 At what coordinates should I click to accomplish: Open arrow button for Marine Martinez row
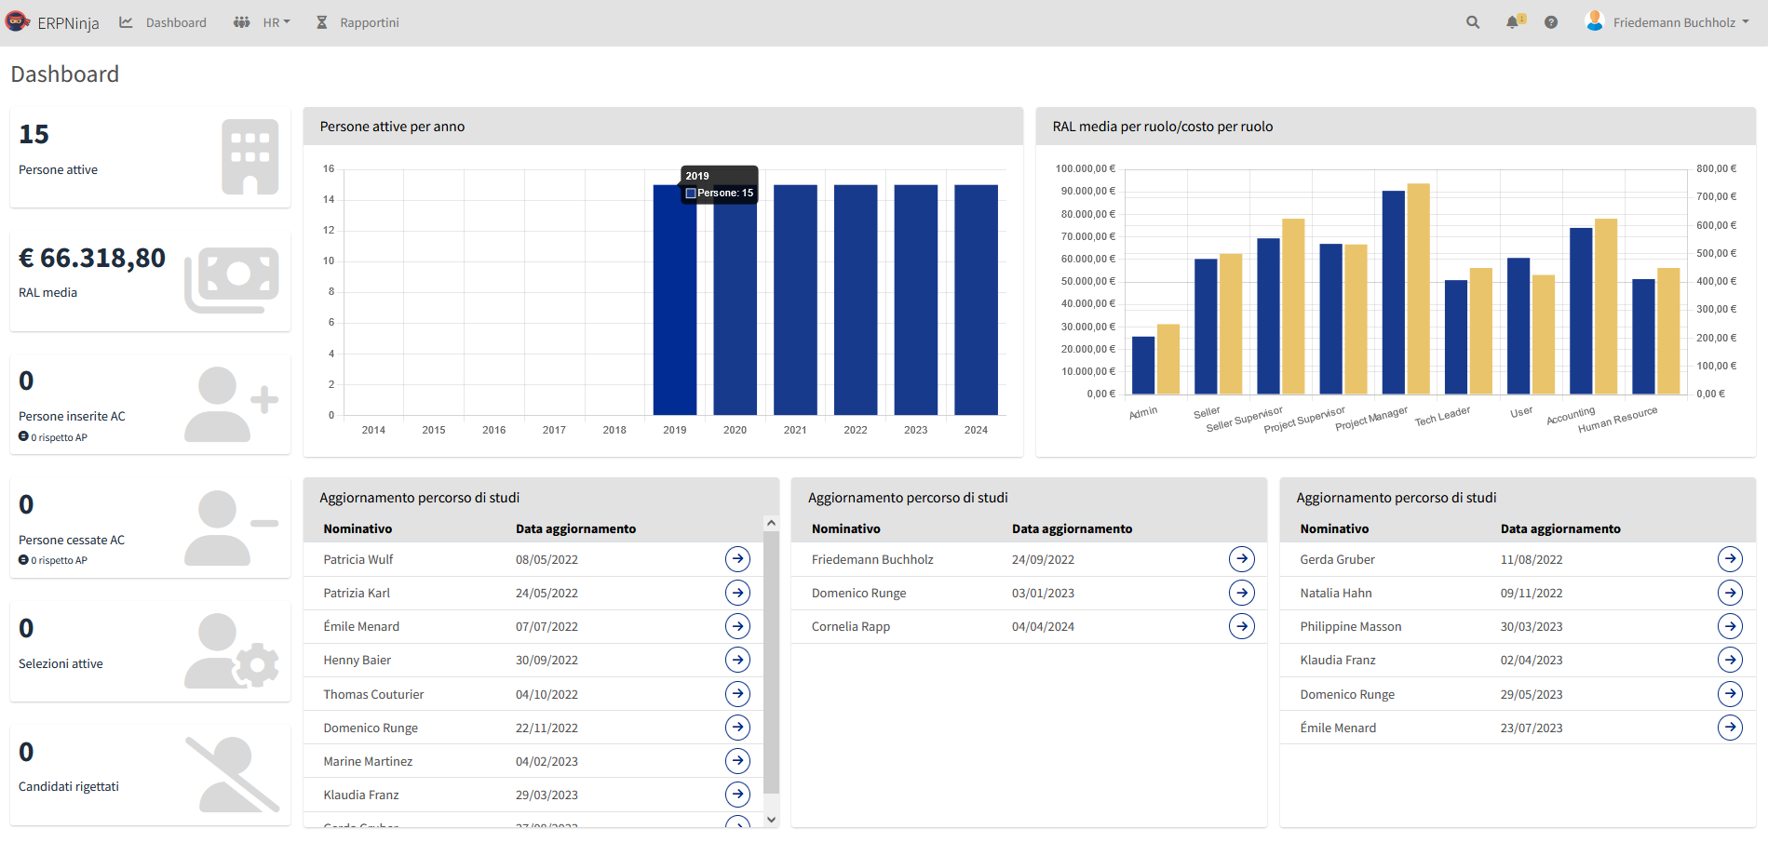click(737, 761)
